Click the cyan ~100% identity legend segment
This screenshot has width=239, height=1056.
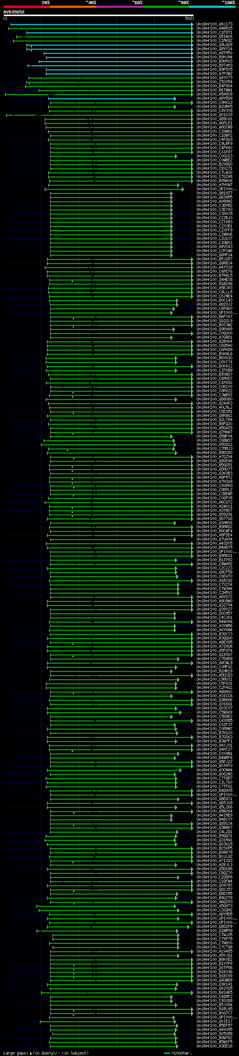point(212,7)
